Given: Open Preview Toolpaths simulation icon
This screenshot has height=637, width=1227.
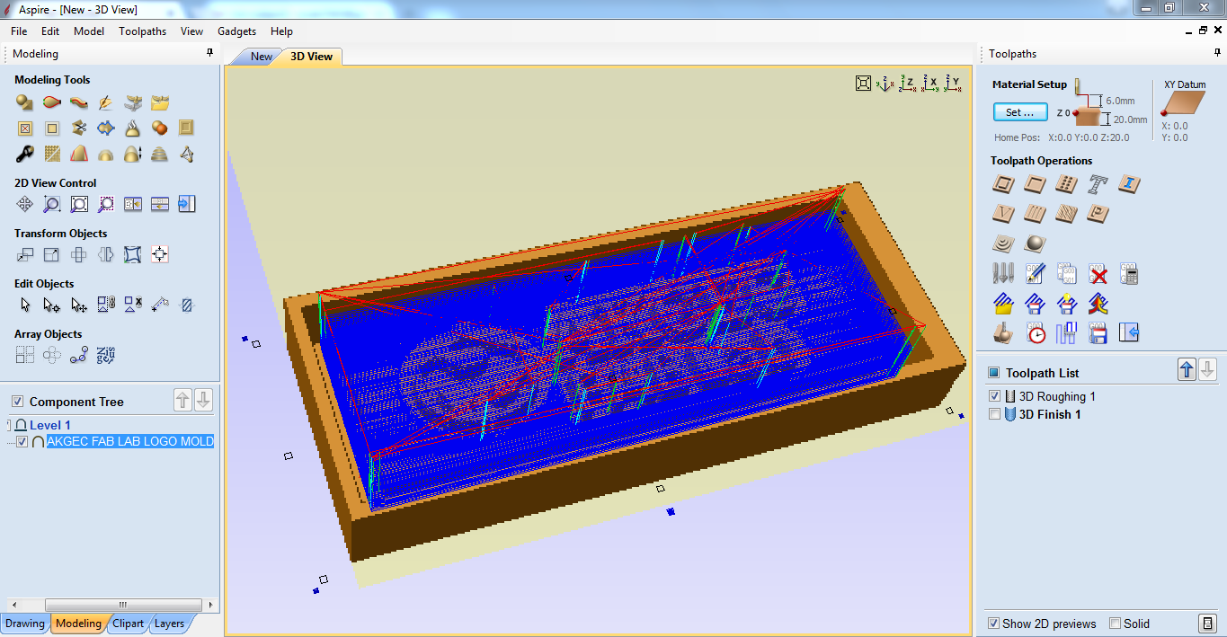Looking at the screenshot, I should 1004,332.
